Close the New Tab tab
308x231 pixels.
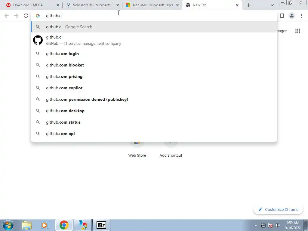(237, 5)
